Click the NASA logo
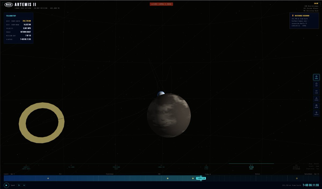Image resolution: width=322 pixels, height=189 pixels. [9, 5]
